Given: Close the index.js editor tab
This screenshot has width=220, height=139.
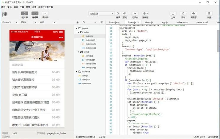Looking at the screenshot, I should 138,22.
